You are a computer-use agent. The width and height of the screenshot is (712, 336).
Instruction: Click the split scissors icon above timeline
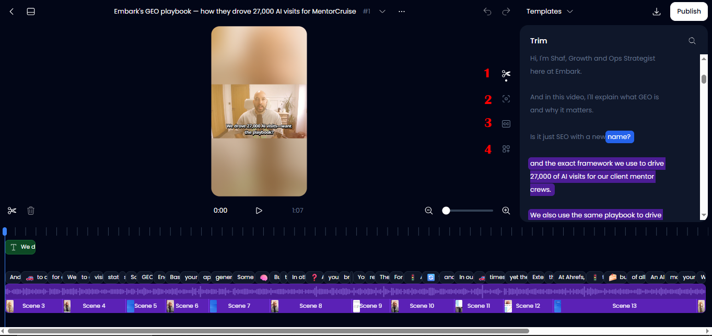(x=12, y=211)
